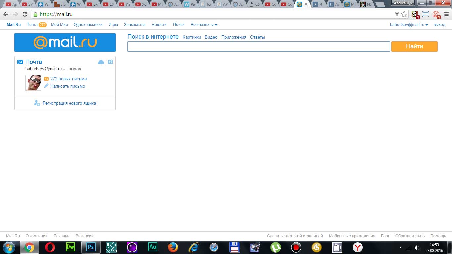Screen dimensions: 452x254
Task: Expand the Все проекты dropdown
Action: [204, 25]
